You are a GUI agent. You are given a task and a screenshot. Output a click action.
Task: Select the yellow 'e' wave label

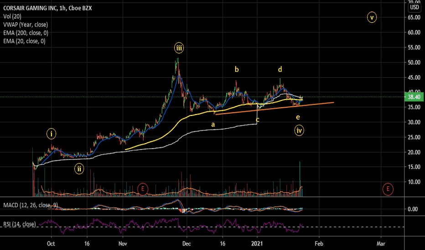[298, 117]
